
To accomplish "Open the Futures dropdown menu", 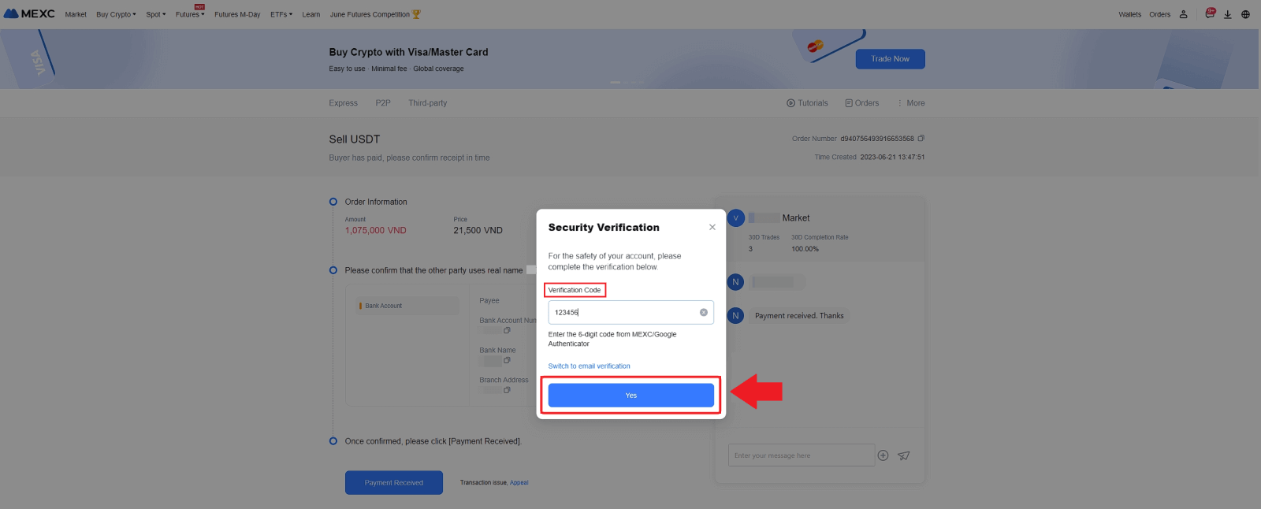I will [x=189, y=14].
